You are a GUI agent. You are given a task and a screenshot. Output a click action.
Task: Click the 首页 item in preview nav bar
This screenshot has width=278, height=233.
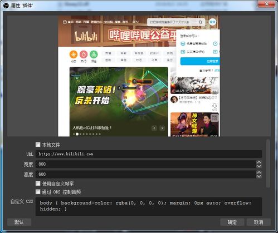point(71,22)
